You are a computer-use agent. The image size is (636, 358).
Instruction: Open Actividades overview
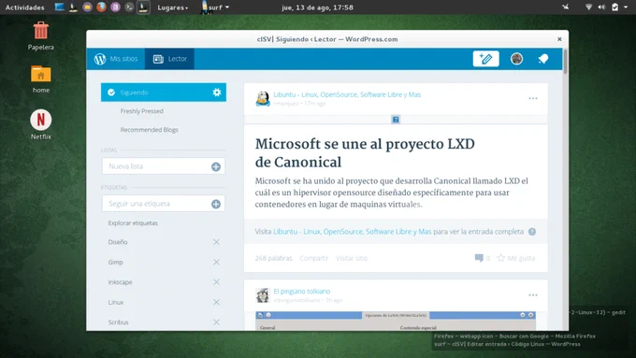(x=24, y=7)
